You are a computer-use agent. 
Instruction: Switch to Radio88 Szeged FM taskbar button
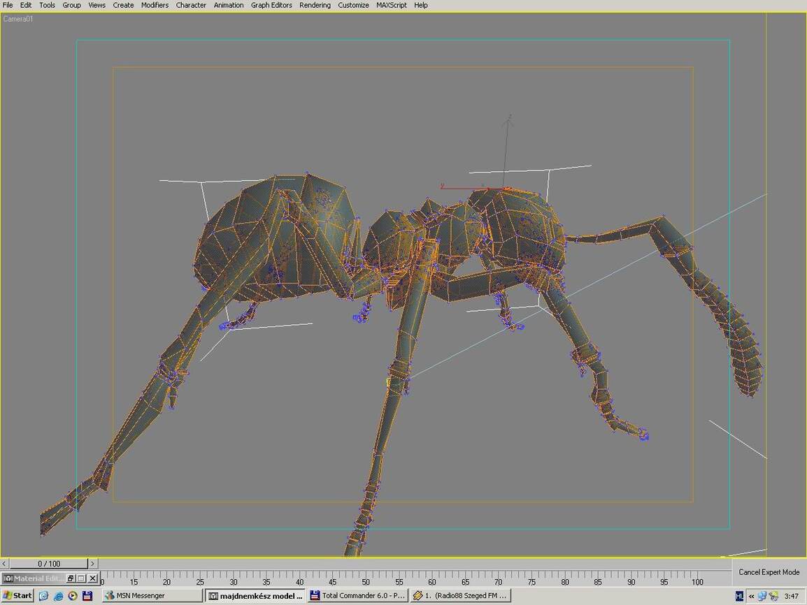[459, 596]
